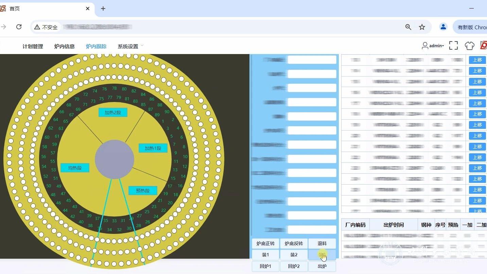Select the 炉内跟踪 menu item

(x=96, y=47)
